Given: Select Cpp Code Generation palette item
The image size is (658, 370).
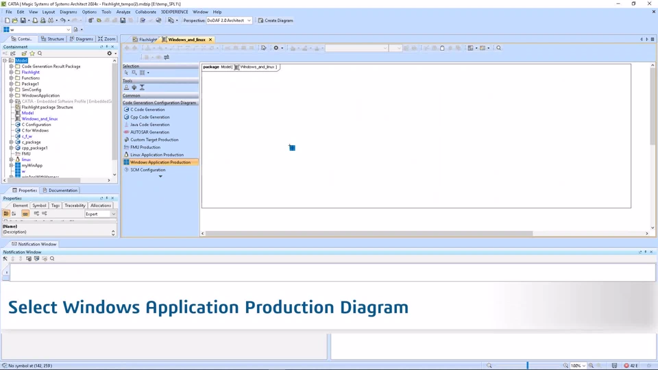Looking at the screenshot, I should point(150,117).
